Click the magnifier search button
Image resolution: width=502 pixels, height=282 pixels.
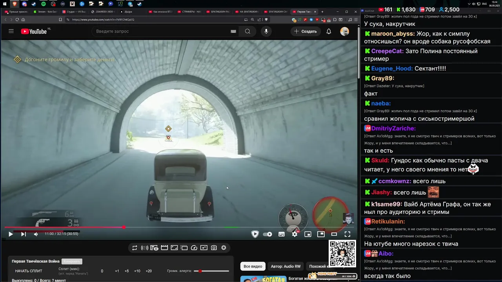(247, 31)
